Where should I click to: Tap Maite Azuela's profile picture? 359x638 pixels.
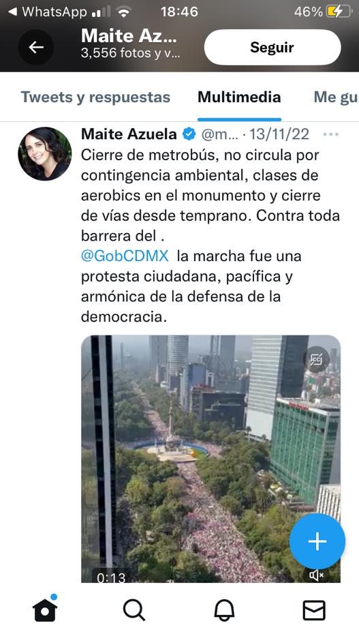click(x=45, y=154)
